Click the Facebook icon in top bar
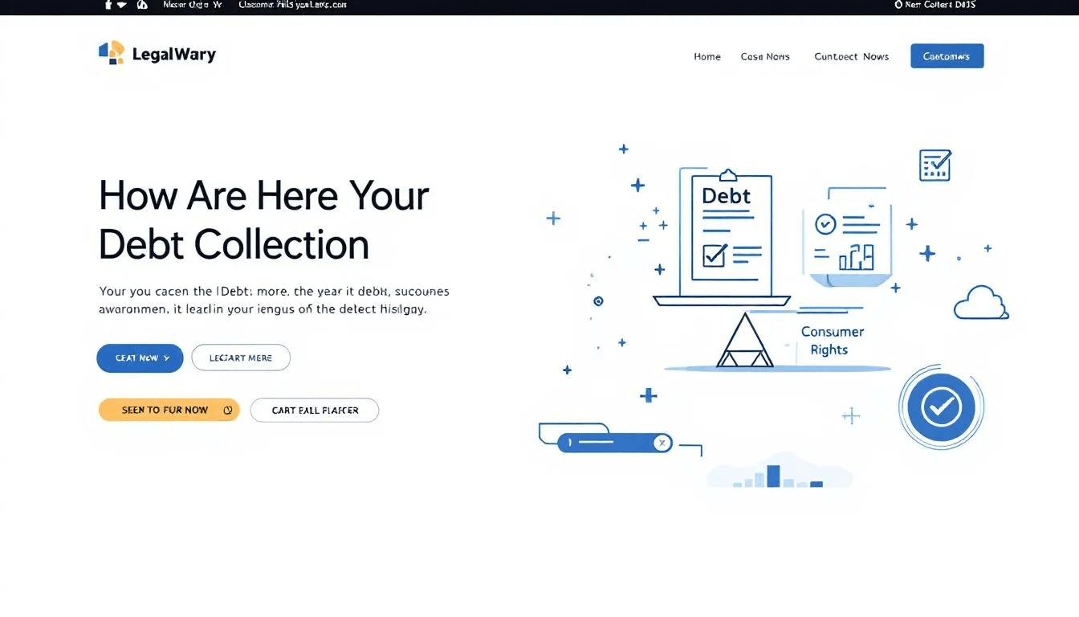This screenshot has width=1079, height=617. [108, 5]
